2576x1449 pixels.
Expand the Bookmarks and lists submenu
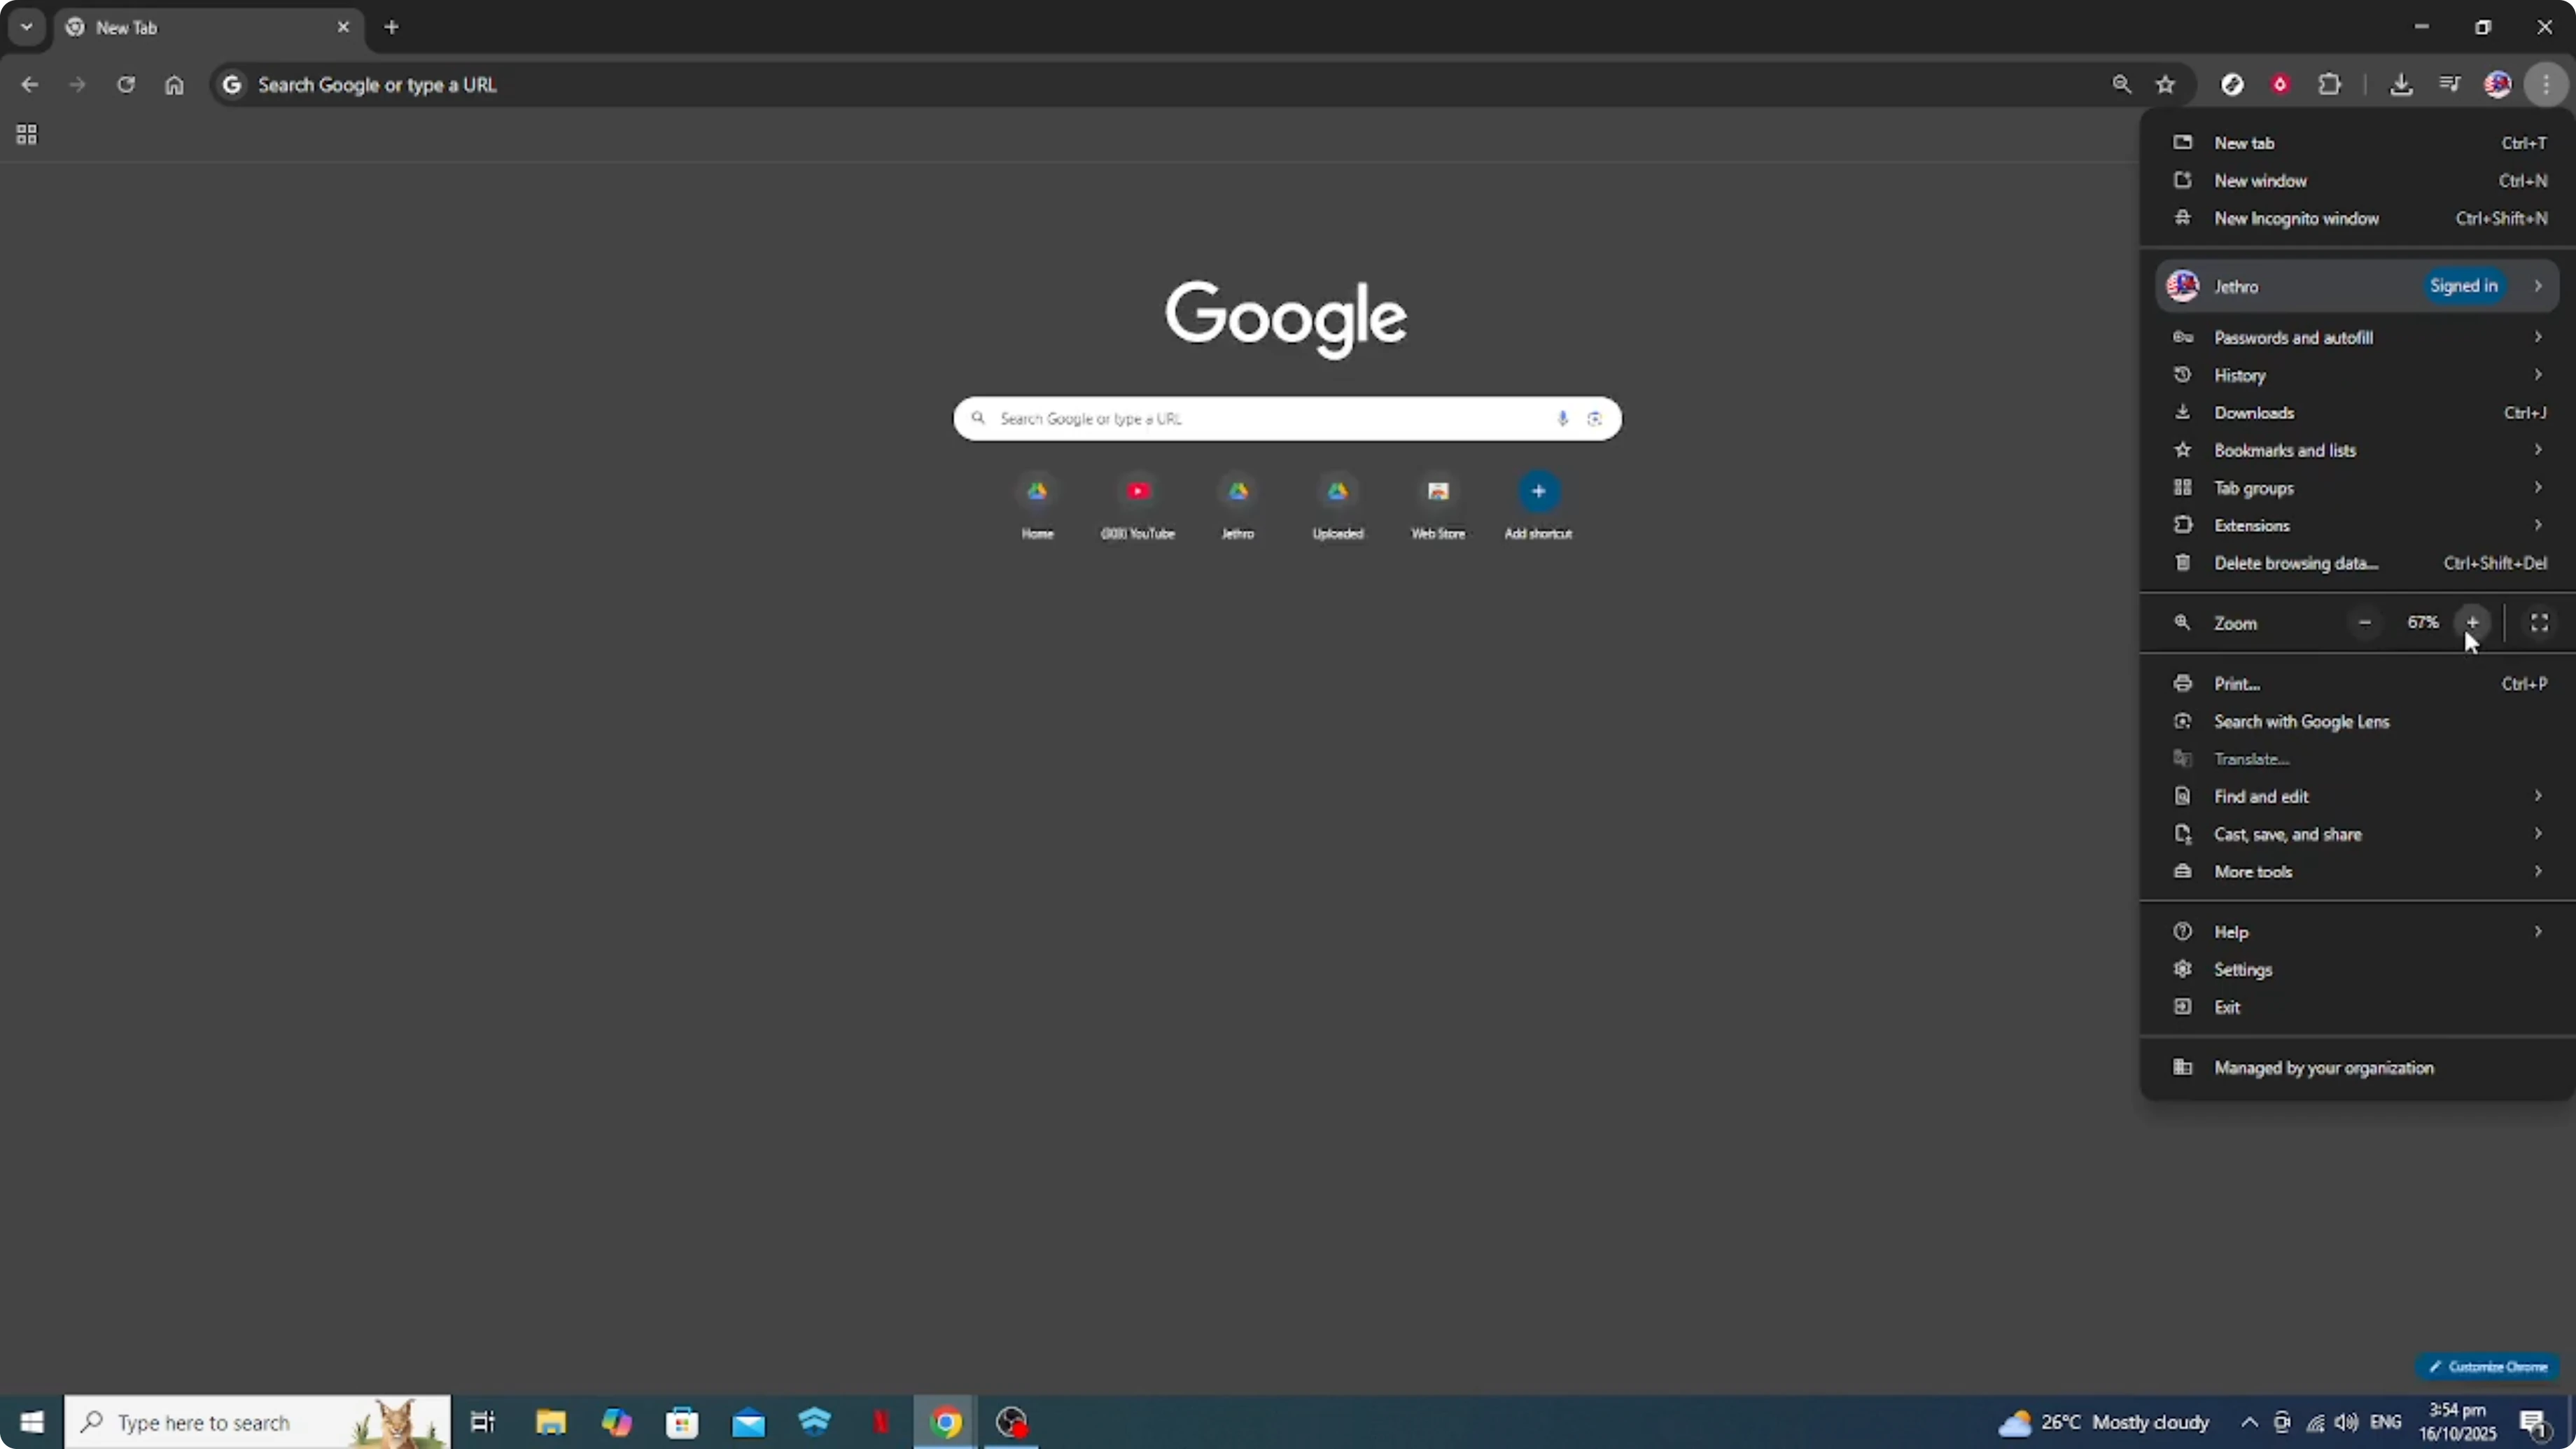point(2285,450)
